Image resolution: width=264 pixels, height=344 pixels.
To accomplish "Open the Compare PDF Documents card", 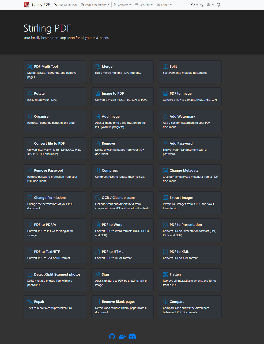I will pos(190,307).
